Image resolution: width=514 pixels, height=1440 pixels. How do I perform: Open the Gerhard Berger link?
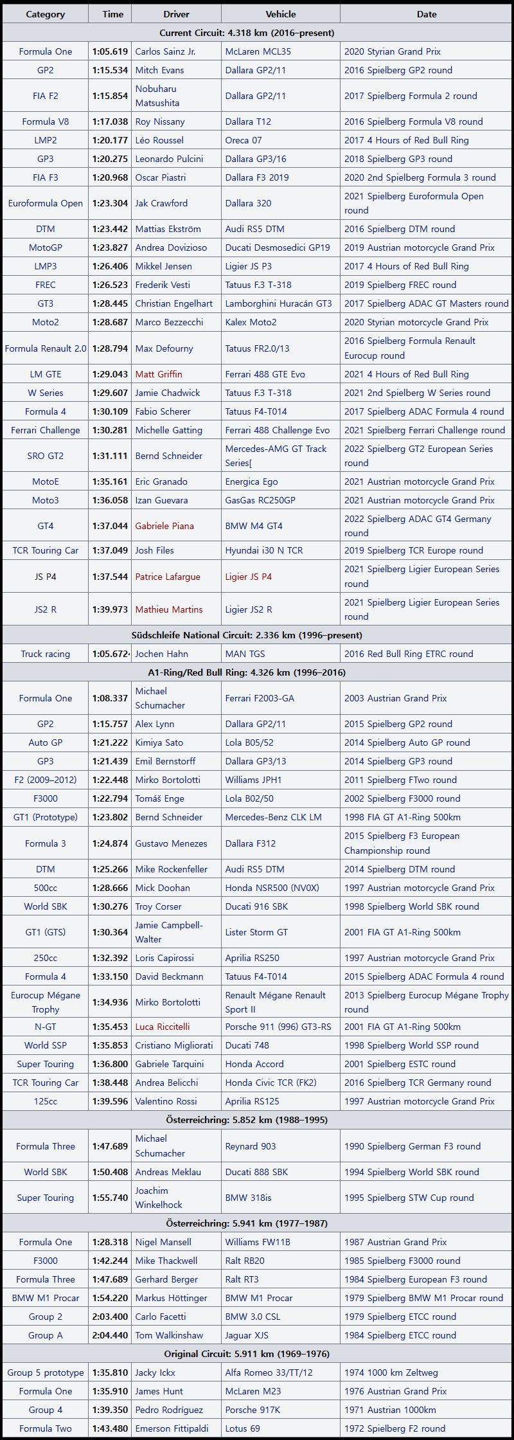click(x=166, y=1279)
